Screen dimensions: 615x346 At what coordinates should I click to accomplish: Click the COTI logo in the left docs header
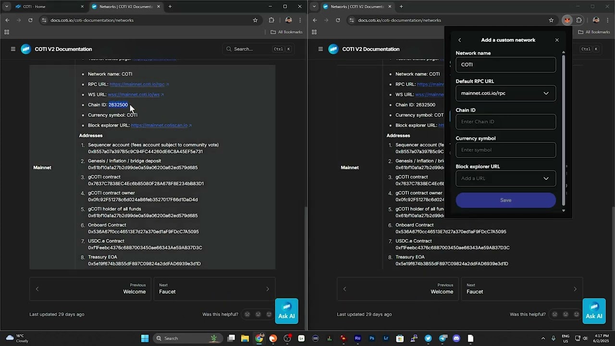[25, 49]
